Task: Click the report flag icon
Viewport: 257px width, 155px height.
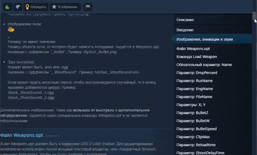Action: 88,7
